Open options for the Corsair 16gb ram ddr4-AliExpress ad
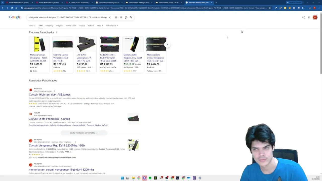This screenshot has height=181, width=322. (54, 91)
